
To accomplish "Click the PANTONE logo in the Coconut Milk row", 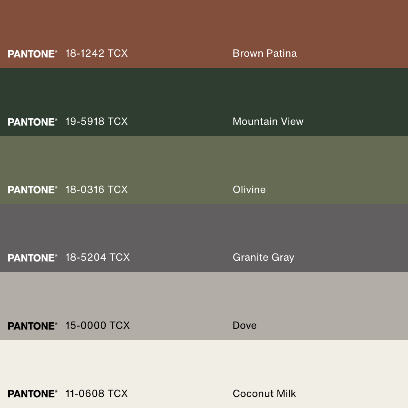I will click(x=32, y=394).
